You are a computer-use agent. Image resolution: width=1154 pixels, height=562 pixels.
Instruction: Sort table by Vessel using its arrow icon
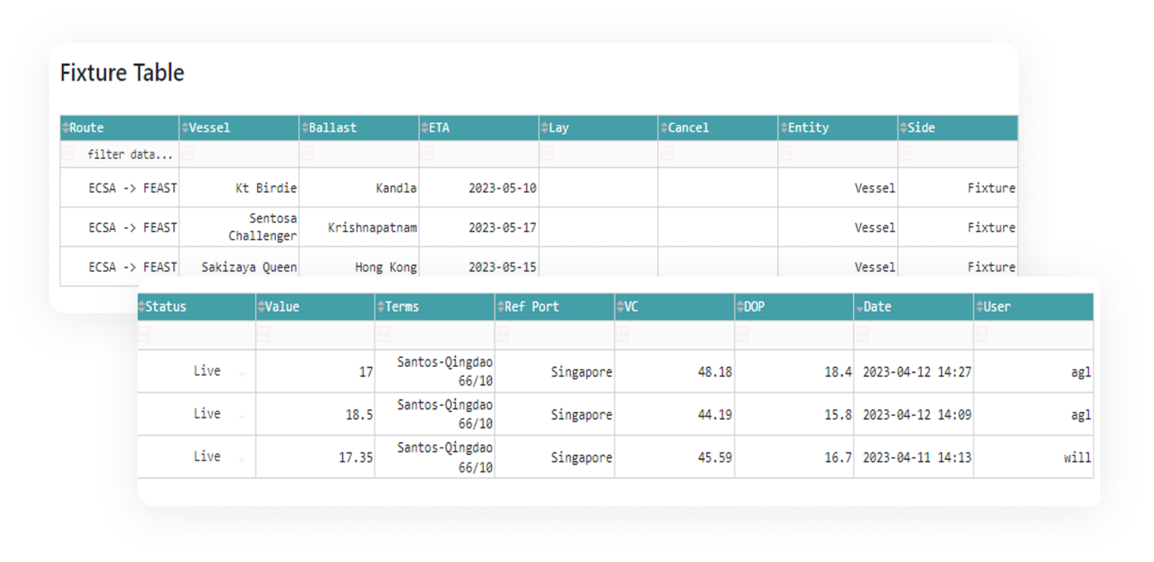point(184,128)
